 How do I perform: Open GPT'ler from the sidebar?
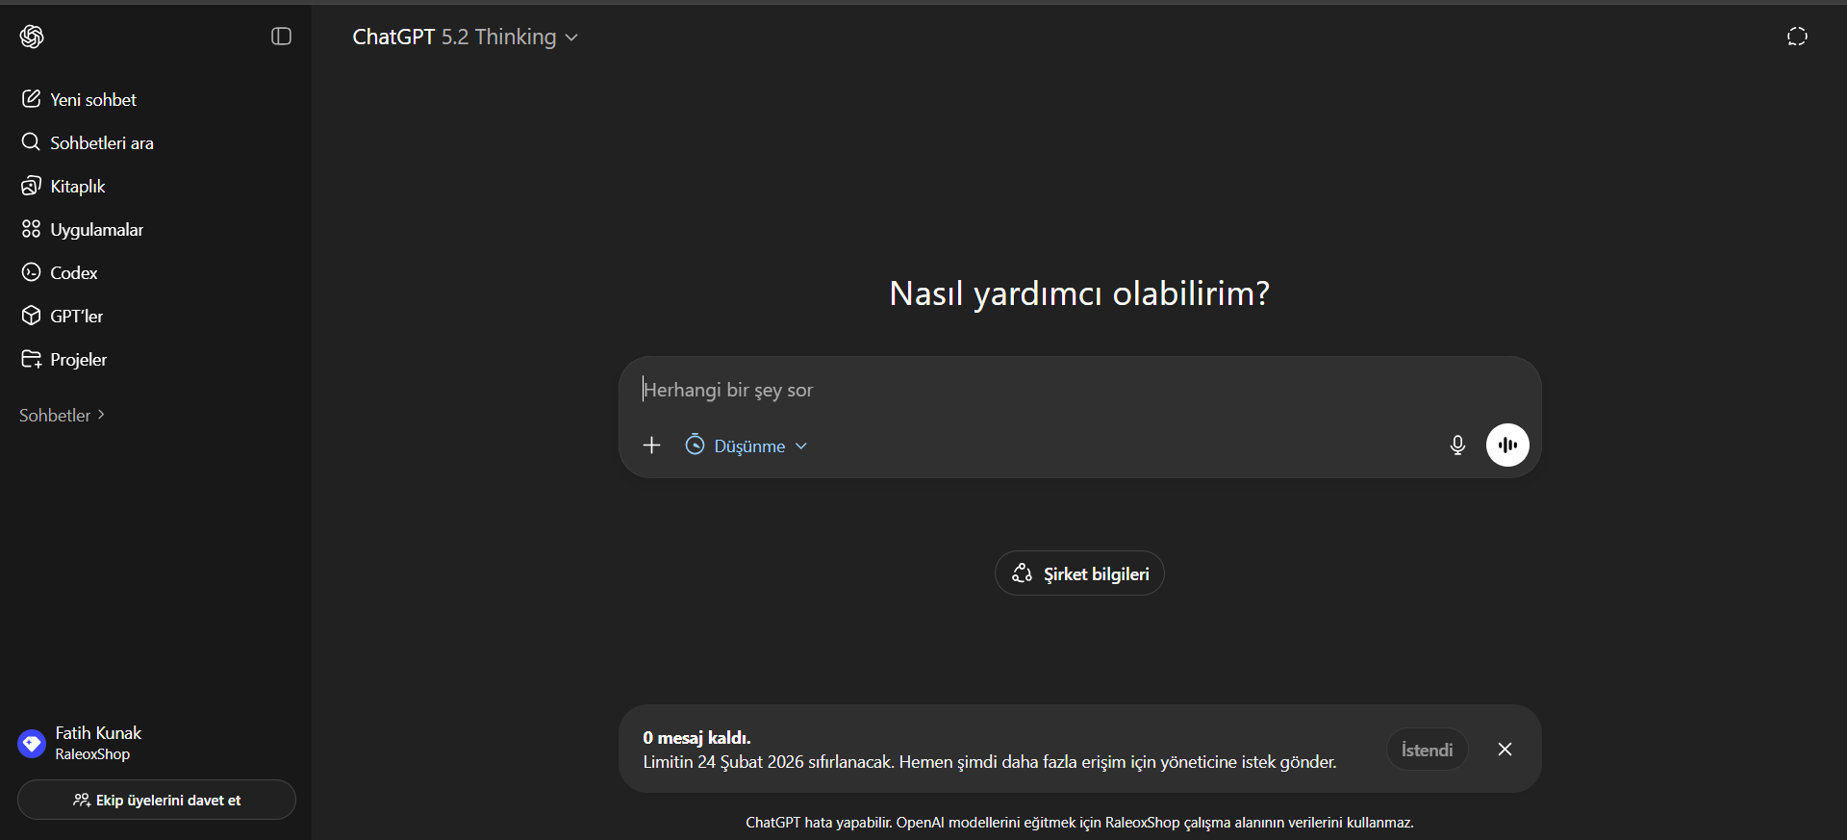[156, 316]
